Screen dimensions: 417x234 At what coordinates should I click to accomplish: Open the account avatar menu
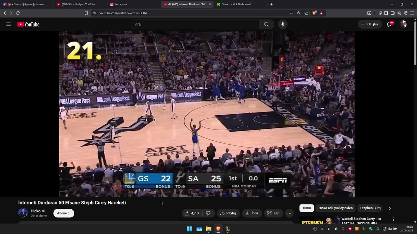pos(403,24)
